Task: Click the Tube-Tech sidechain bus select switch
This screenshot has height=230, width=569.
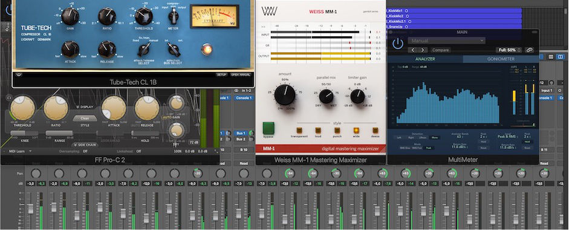Action: pos(174,49)
